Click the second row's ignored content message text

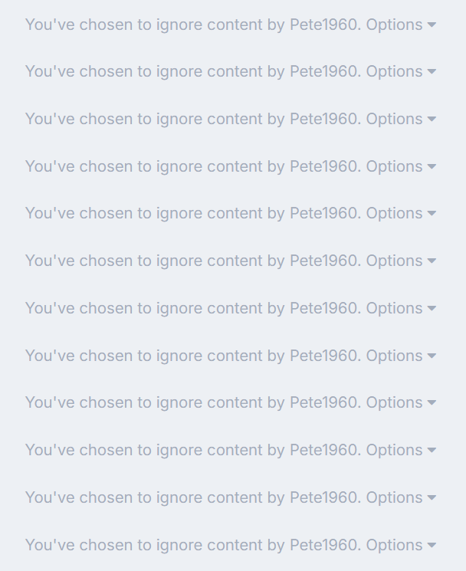(192, 71)
